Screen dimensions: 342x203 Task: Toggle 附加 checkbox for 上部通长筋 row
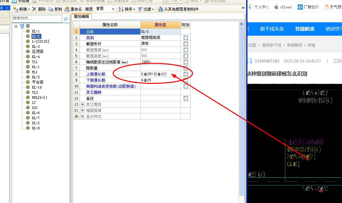[x=186, y=74]
